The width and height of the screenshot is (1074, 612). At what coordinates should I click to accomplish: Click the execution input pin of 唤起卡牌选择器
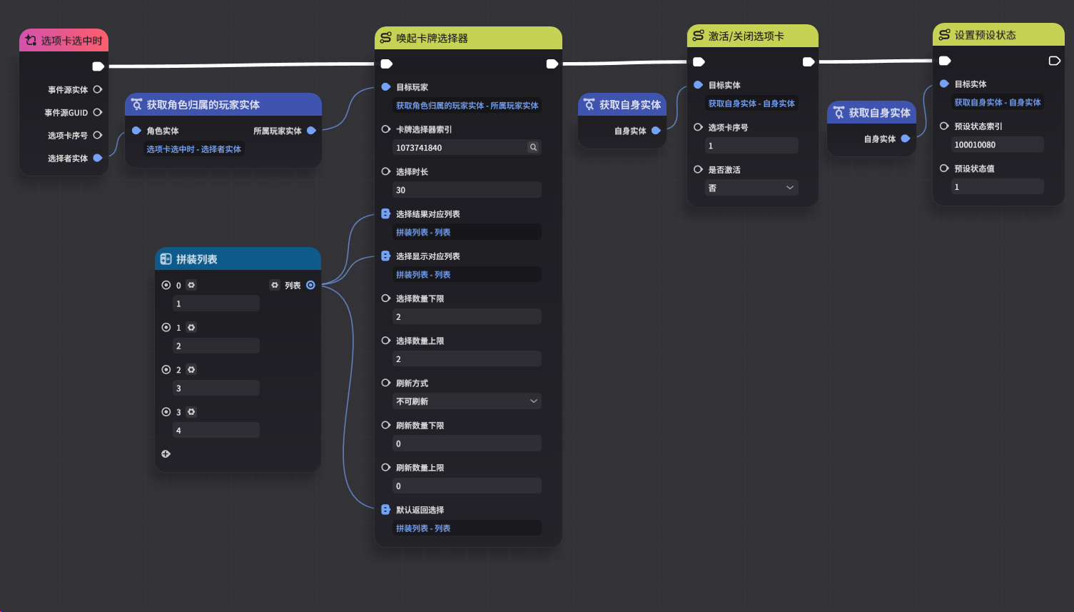[387, 64]
